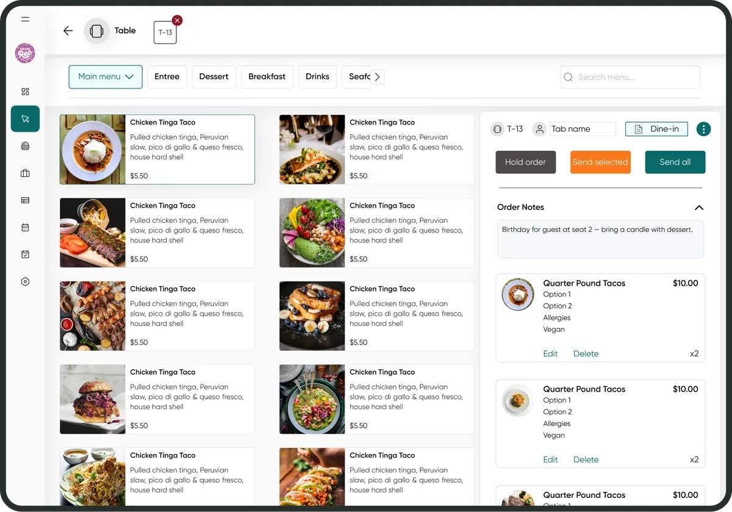Click the Table label in header
Screen dimensions: 732x512
pos(125,31)
